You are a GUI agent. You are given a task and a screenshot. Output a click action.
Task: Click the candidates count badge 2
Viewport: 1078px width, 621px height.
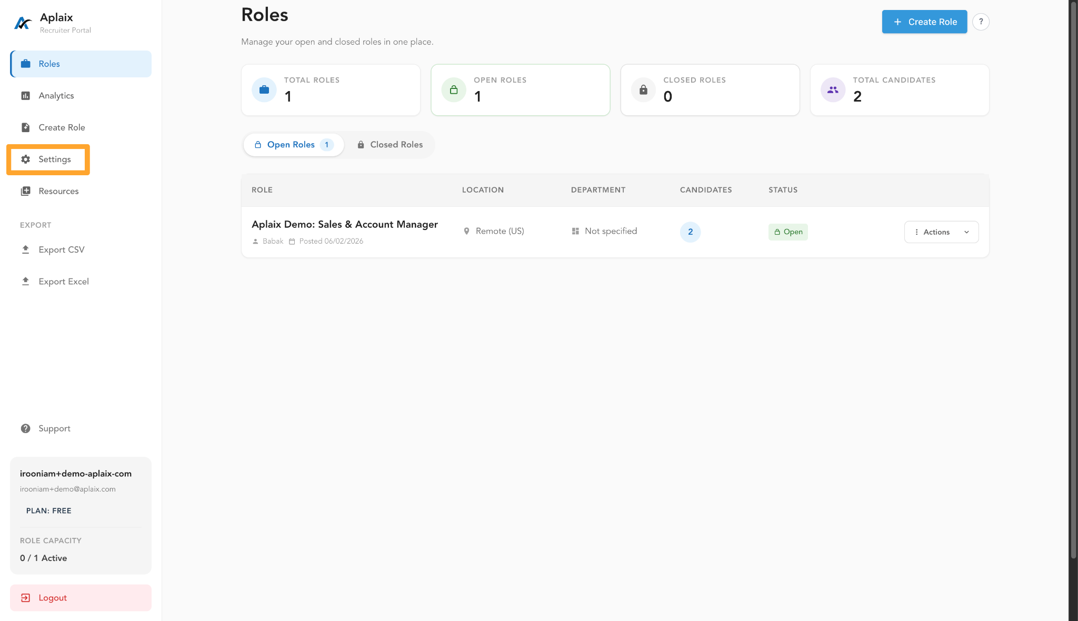click(690, 232)
